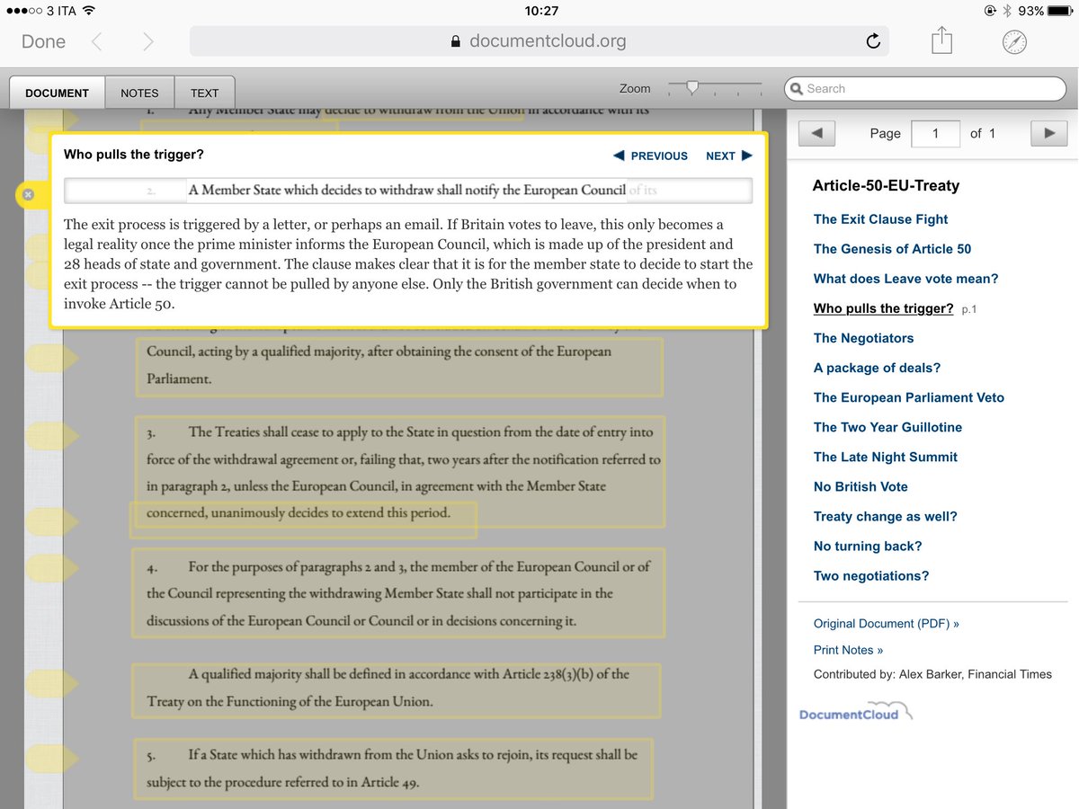Open "The Late Night Summit" note
The image size is (1079, 809).
[886, 457]
